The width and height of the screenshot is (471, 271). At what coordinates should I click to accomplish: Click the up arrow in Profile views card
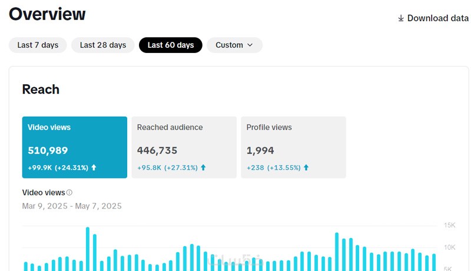[306, 167]
